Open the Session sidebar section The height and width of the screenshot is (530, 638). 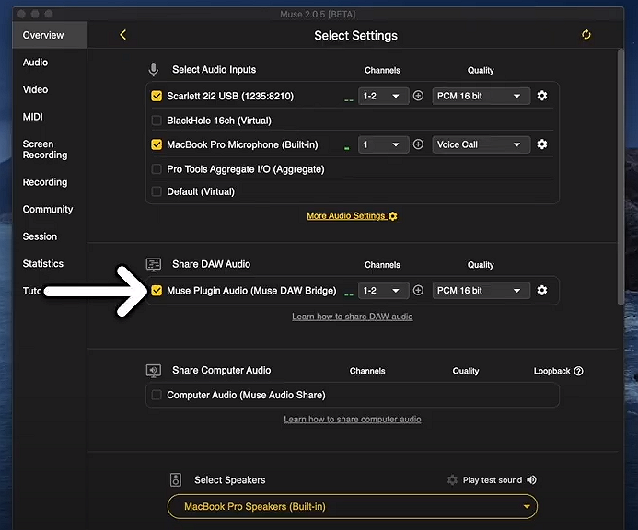tap(40, 236)
